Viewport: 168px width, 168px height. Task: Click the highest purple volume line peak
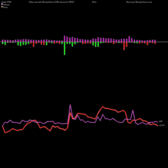point(70,105)
